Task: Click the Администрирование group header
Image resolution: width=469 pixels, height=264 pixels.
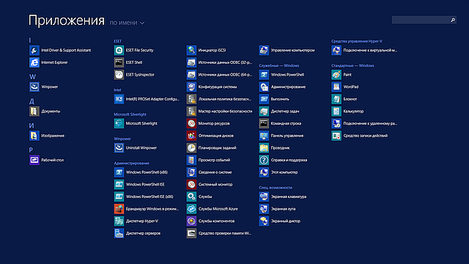Action: coord(131,163)
